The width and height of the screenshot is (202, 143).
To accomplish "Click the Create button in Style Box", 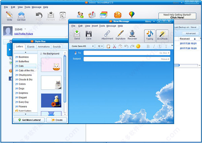I will [57, 120].
